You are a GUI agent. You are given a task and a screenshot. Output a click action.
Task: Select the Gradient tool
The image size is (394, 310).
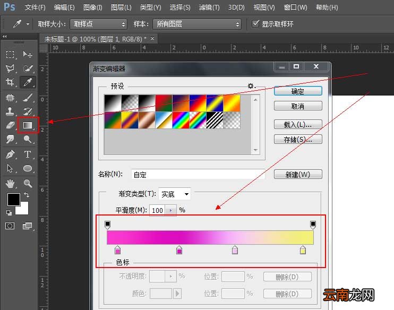tap(28, 125)
